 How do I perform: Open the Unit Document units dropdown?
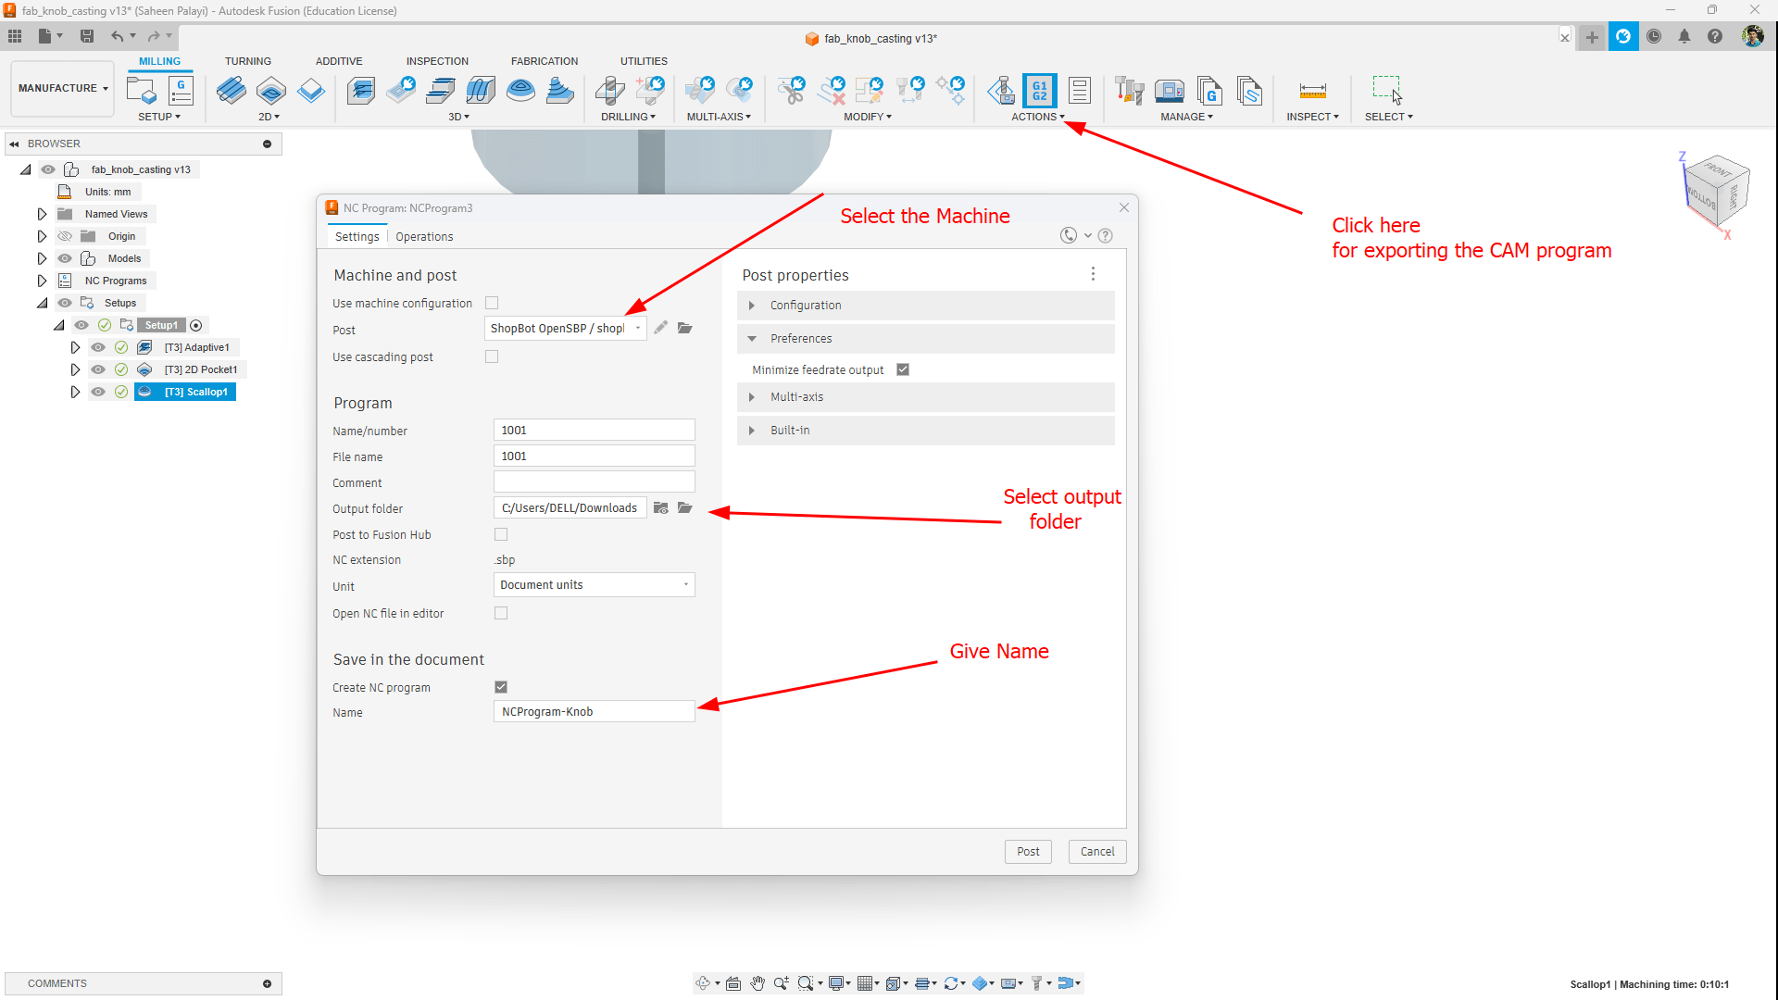pos(595,585)
